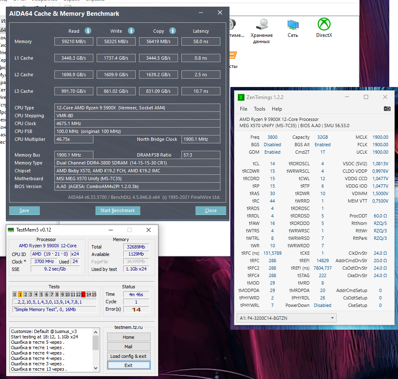Click up arrow of TestMem5 log scrollbar

tap(96, 332)
